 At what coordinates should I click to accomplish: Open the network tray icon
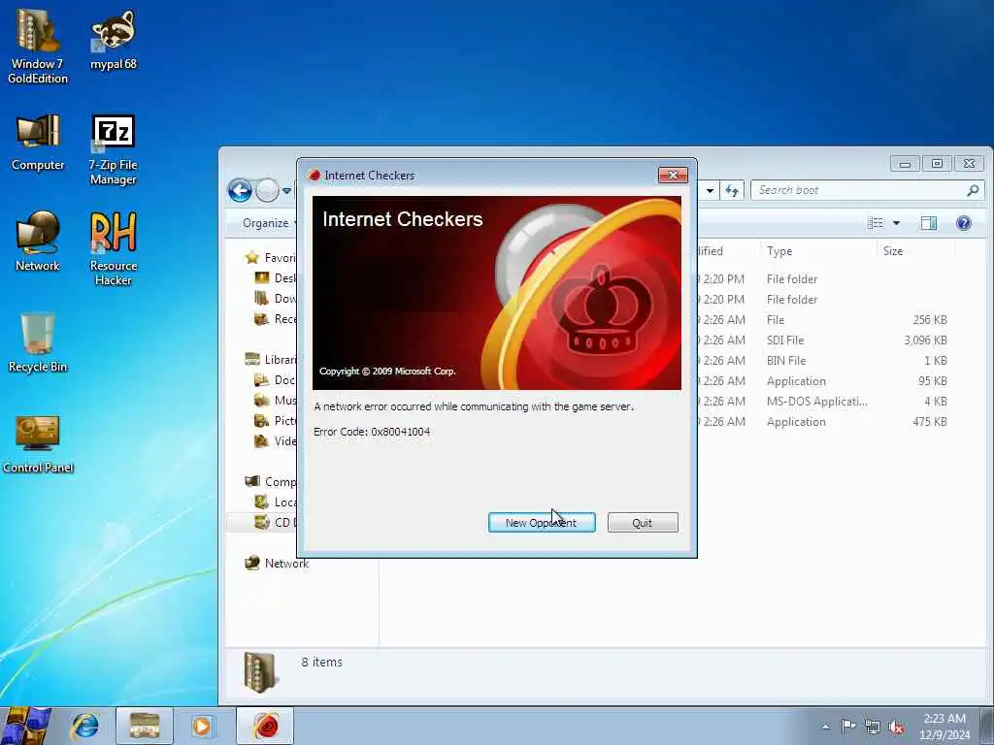873,727
